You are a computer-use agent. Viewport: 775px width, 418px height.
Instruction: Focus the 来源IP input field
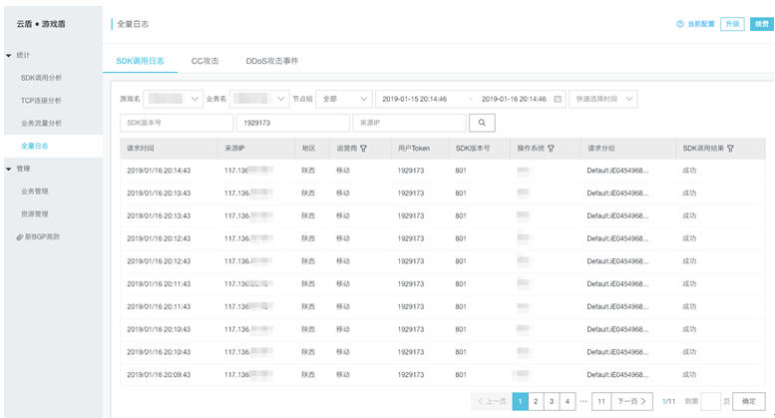410,123
